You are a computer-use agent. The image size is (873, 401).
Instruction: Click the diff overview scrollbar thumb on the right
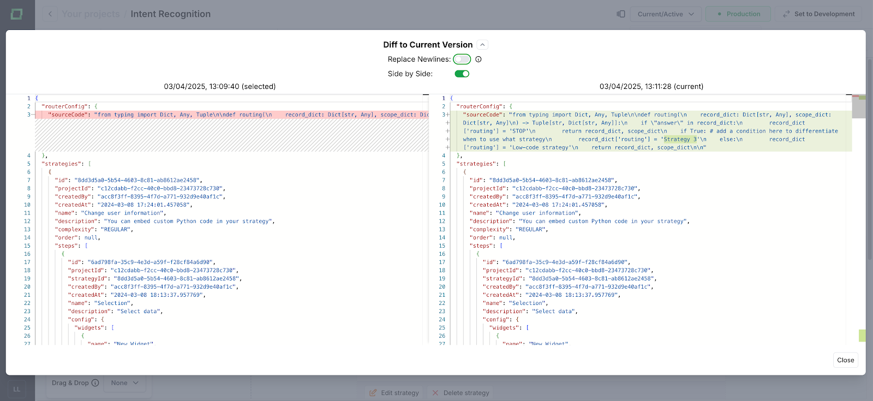pos(859,106)
